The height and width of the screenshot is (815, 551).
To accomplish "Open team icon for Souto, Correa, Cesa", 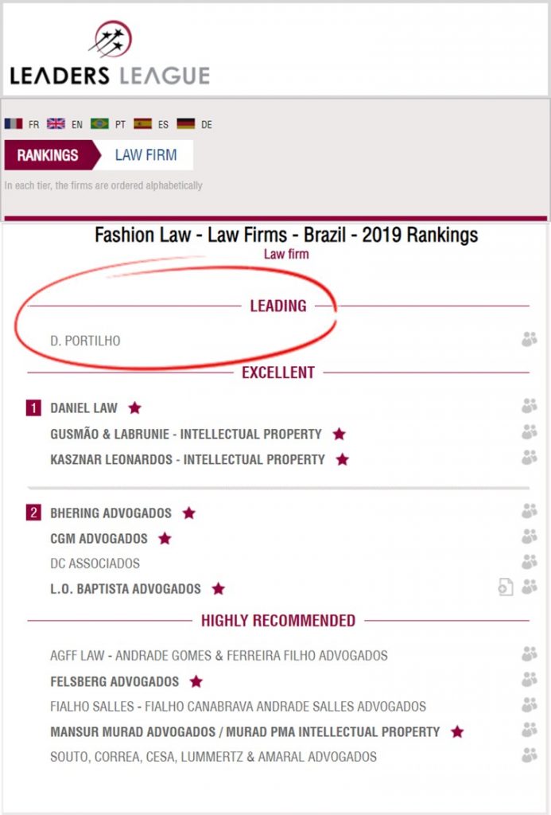I will click(530, 755).
